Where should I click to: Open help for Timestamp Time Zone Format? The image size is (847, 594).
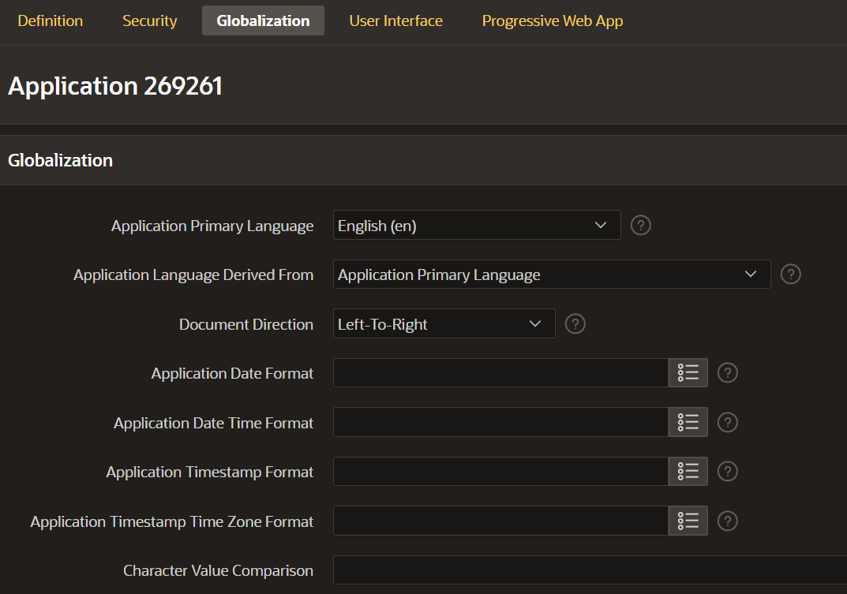point(728,521)
